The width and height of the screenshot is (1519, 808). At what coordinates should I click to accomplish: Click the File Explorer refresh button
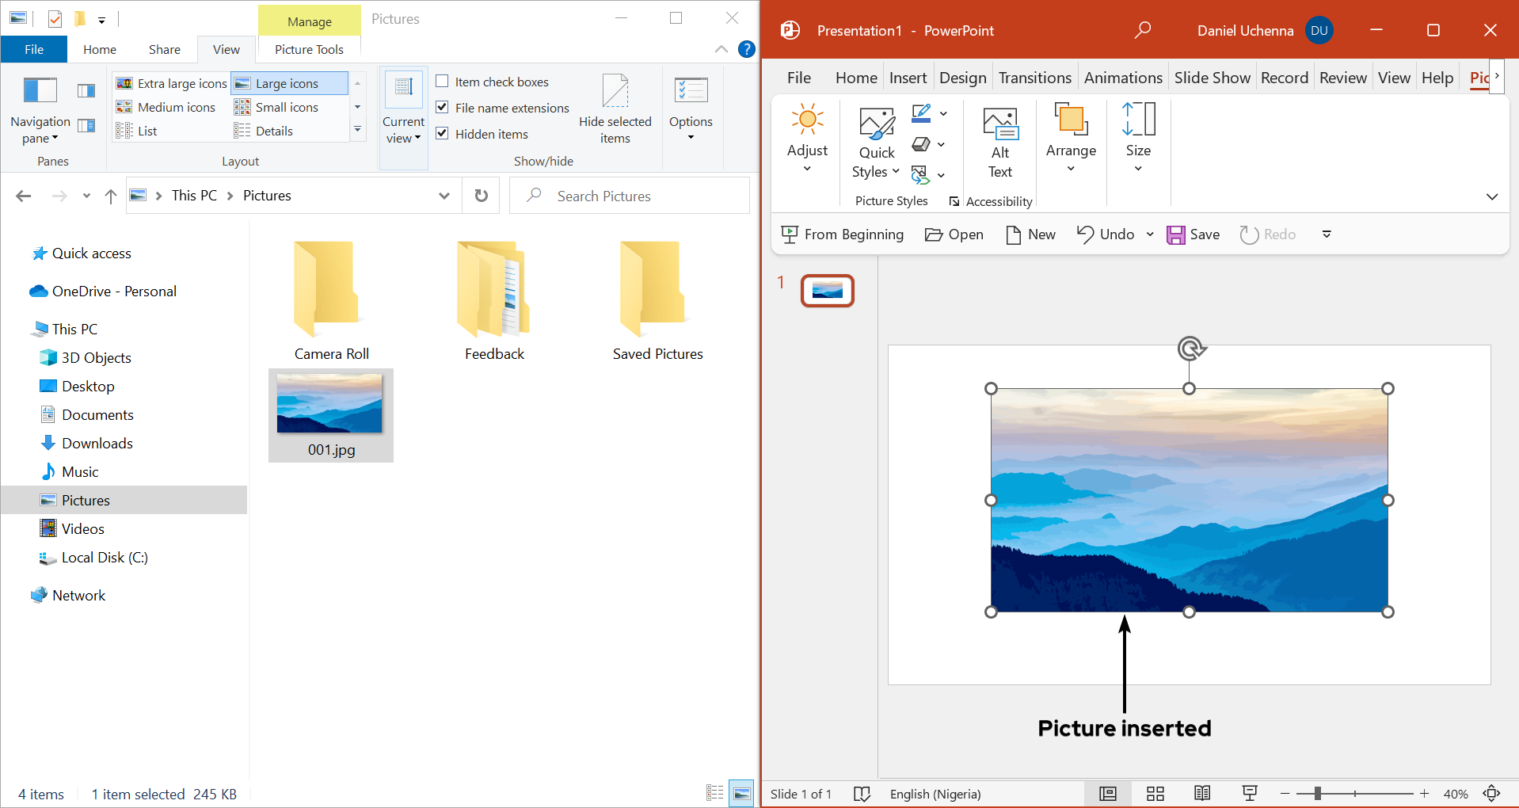click(481, 196)
